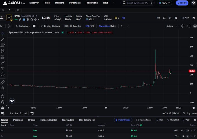Viewport: 197px width, 139px height.
Task: Open the megaphone announcement icon
Action: [124, 18]
